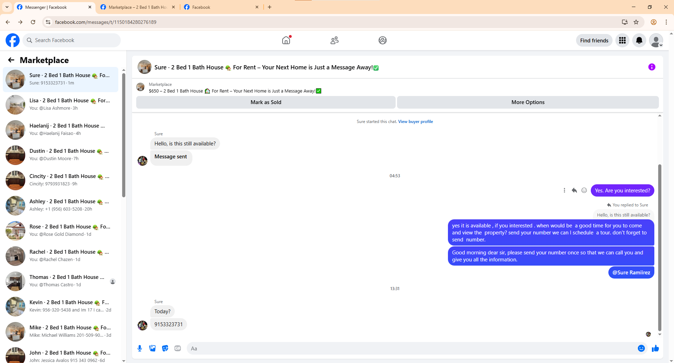
Task: Open the Groups icon in top navigation
Action: tap(383, 40)
